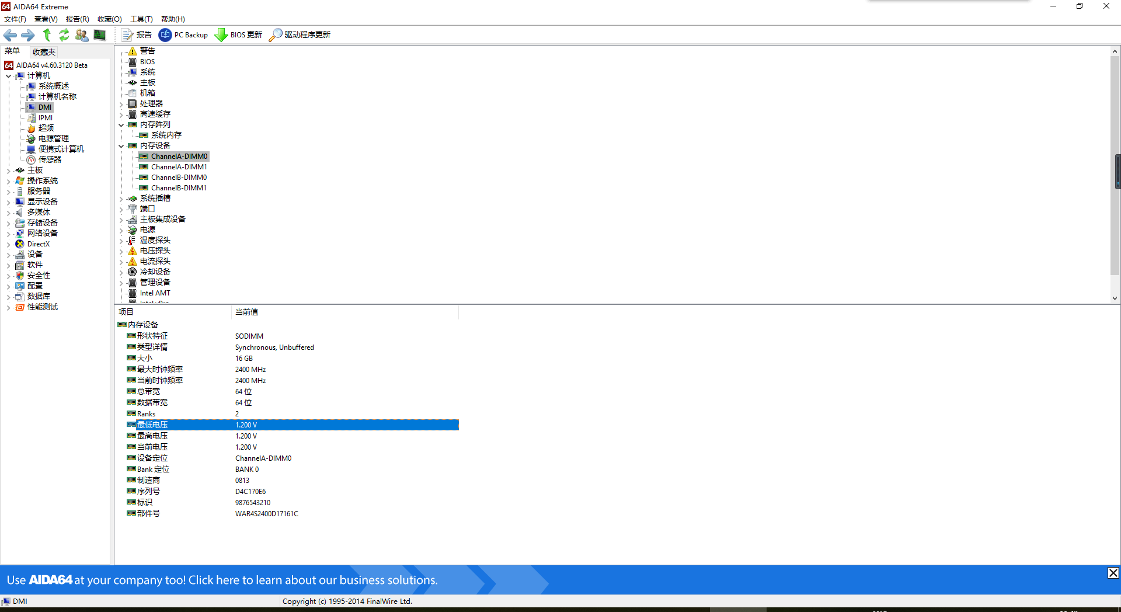This screenshot has width=1121, height=612.
Task: Launch PC Backup from toolbar
Action: pyautogui.click(x=183, y=35)
